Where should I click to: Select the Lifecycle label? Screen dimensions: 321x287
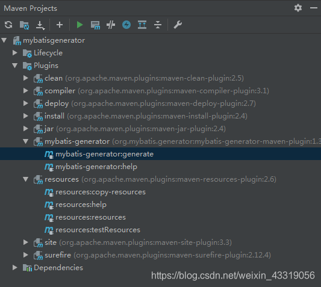point(48,53)
